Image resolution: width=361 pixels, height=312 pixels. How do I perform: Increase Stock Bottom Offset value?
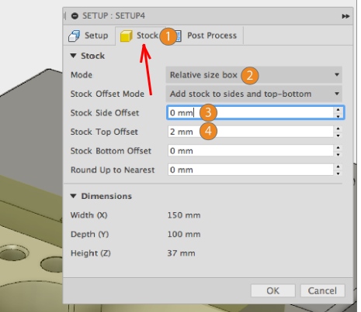click(338, 147)
